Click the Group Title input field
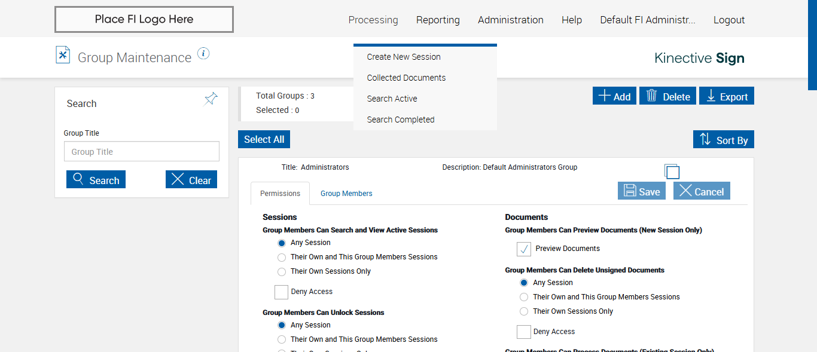The height and width of the screenshot is (352, 817). tap(142, 152)
